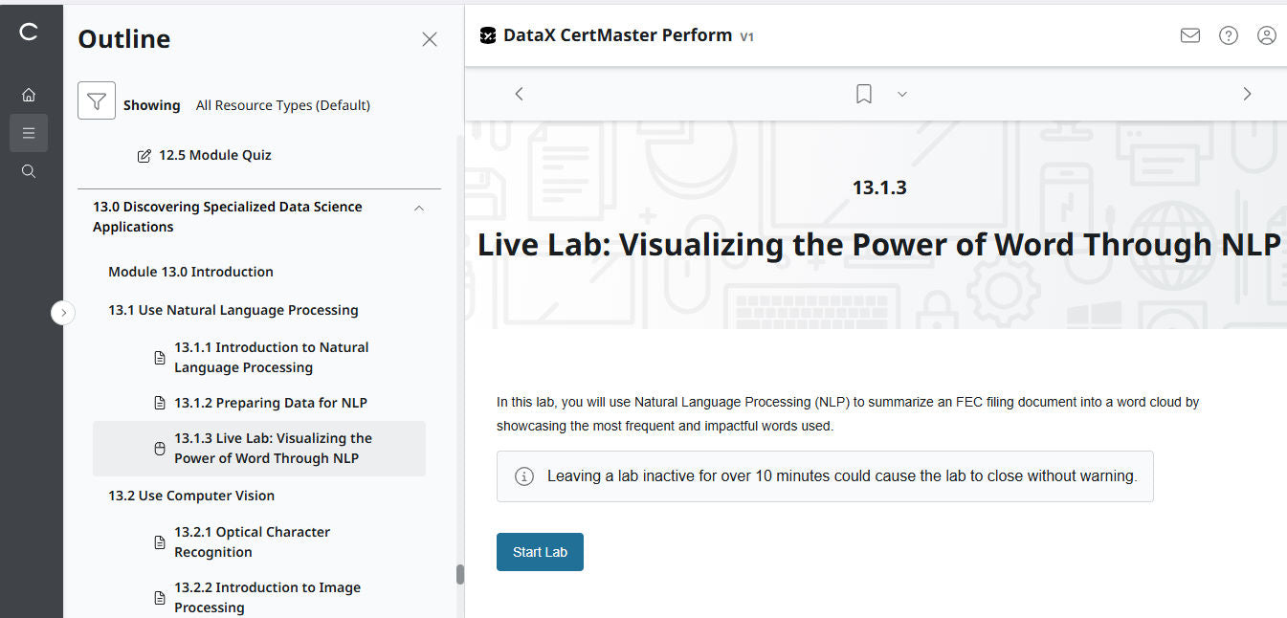Open 13.1.1 Introduction to Natural Language Processing

click(272, 357)
